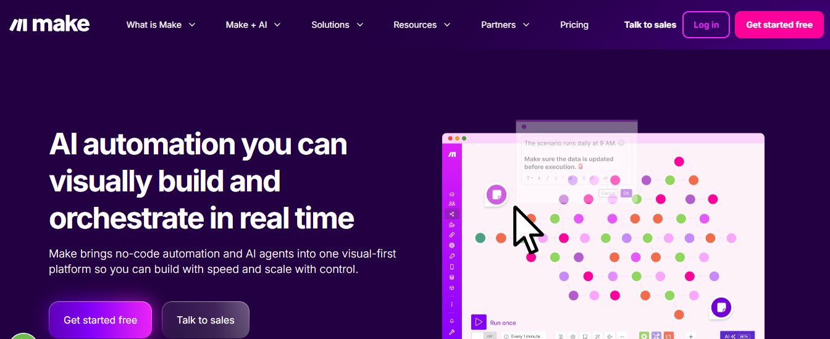Open the Templates puzzle icon in the sidebar
Viewport: 830px width, 339px height.
click(452, 225)
